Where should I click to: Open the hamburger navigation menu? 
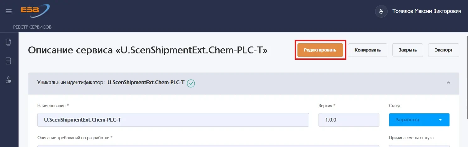pos(9,11)
